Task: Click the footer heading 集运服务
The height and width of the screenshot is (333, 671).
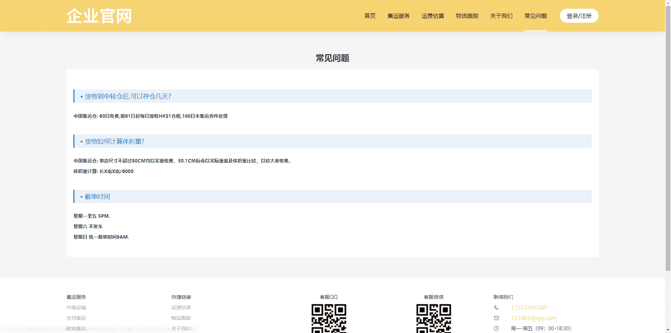Action: click(x=76, y=297)
